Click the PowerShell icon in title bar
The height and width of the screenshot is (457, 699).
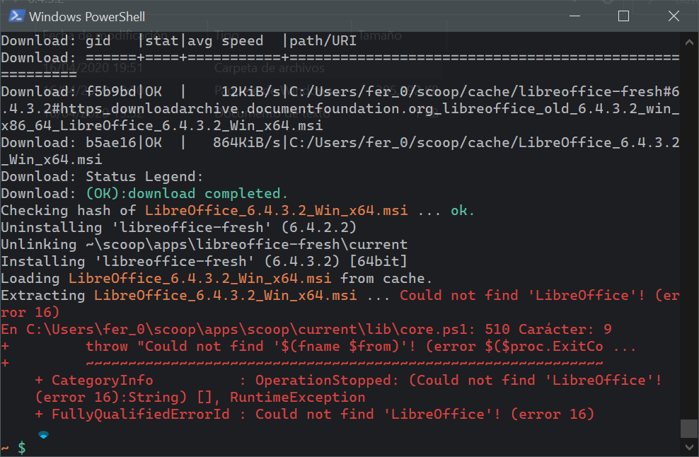pyautogui.click(x=16, y=16)
